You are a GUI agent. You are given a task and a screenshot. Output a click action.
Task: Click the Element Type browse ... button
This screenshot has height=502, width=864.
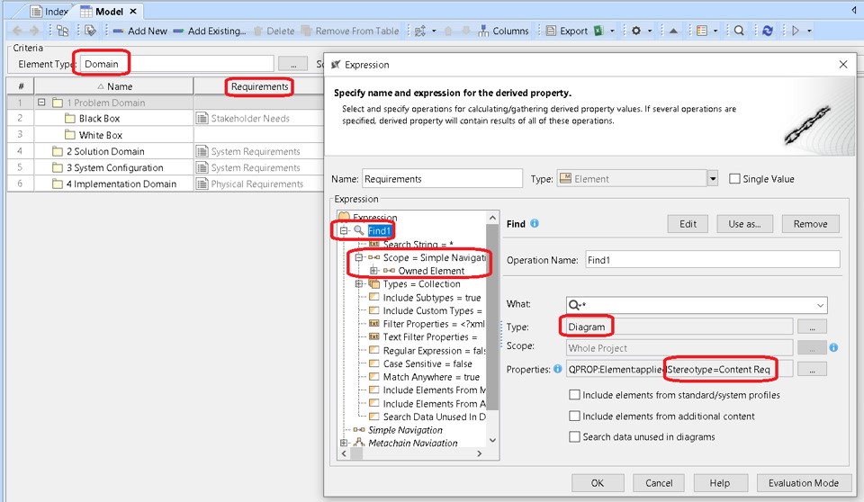pos(292,64)
